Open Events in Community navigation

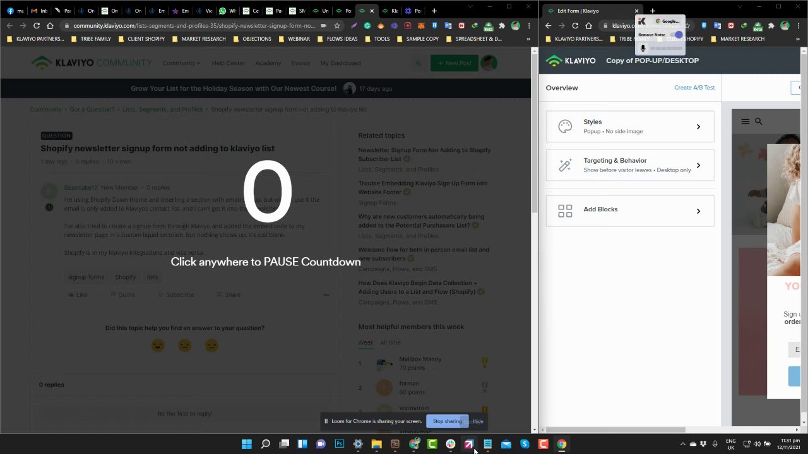[300, 63]
